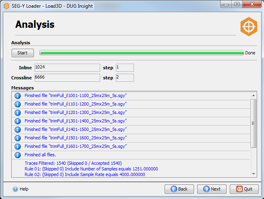Click the Inline value field

pyautogui.click(x=67, y=68)
